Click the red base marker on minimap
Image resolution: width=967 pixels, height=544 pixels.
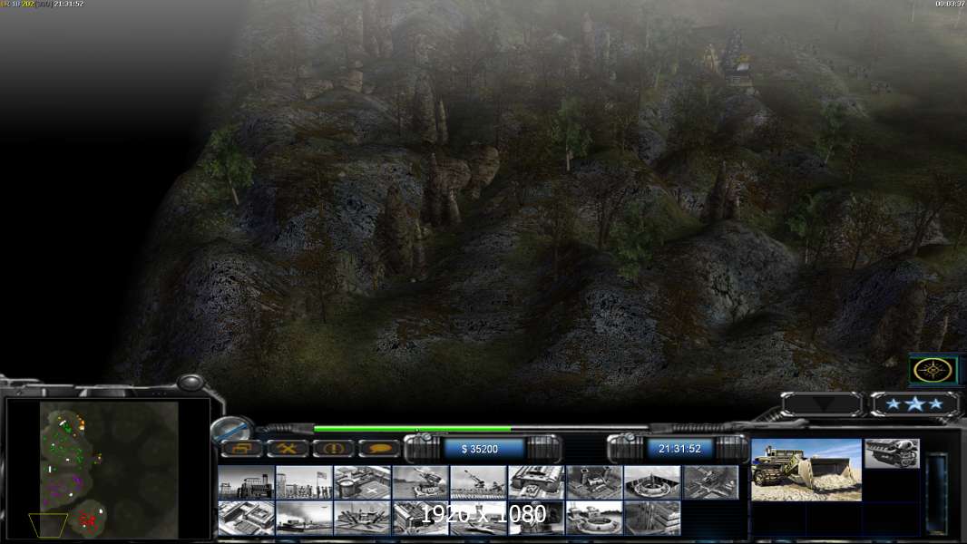pos(88,521)
